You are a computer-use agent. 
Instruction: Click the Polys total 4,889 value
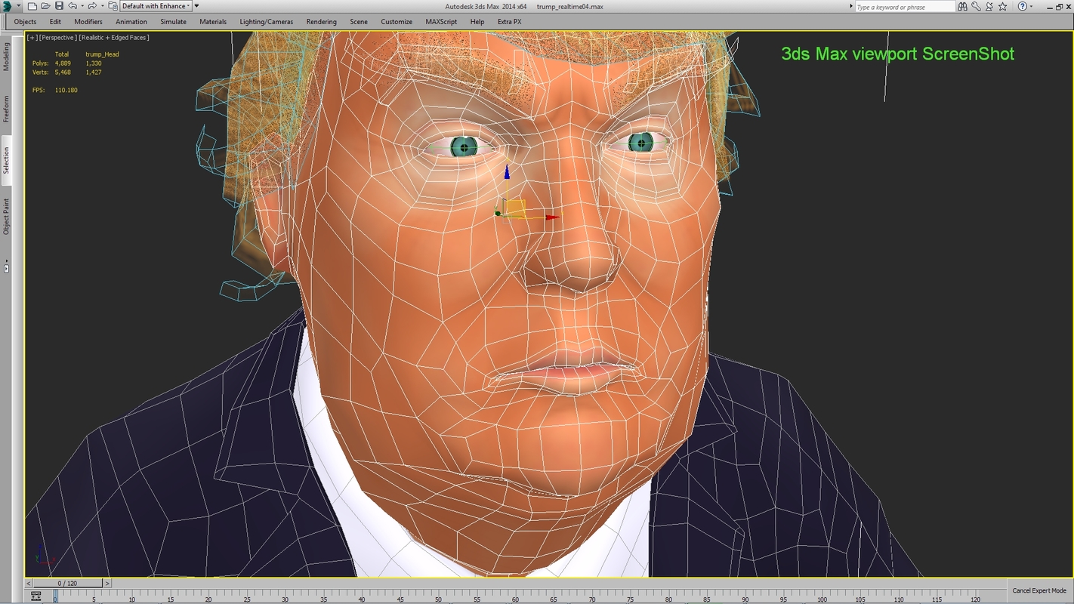click(63, 63)
